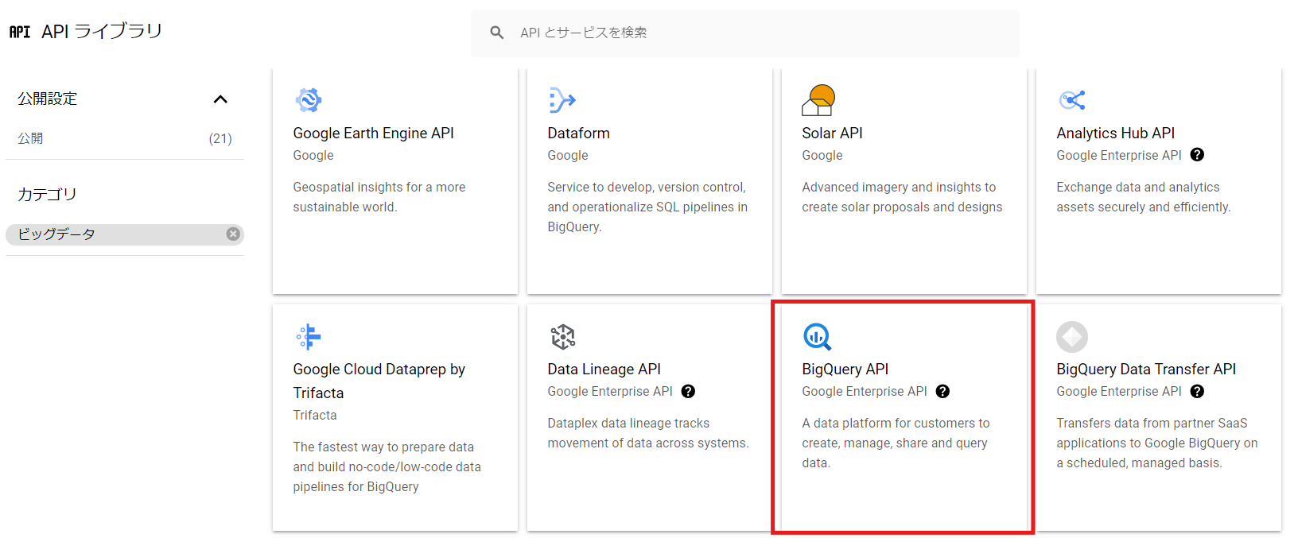
Task: Open Analytics Hub API title
Action: (1115, 134)
